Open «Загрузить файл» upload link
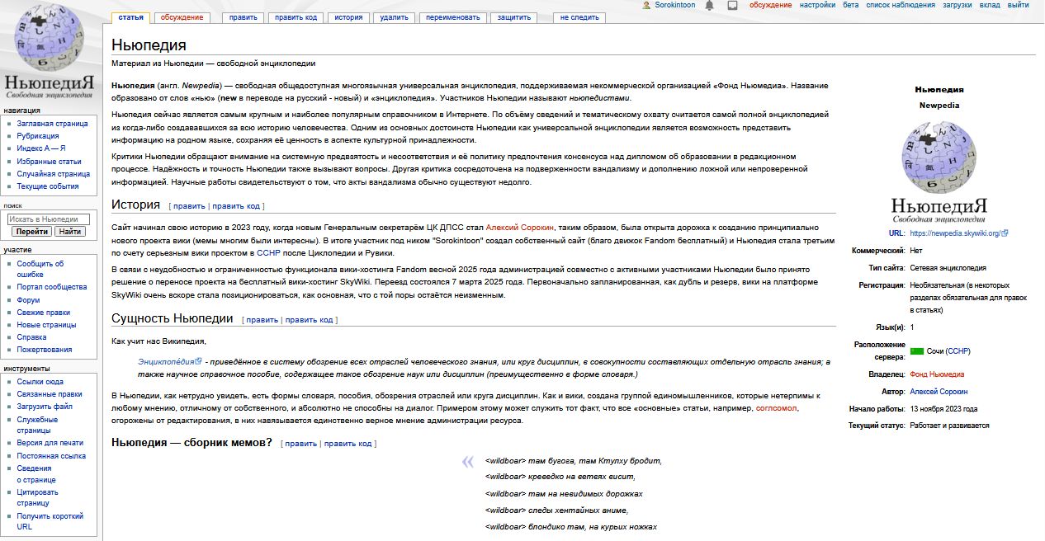The width and height of the screenshot is (1045, 541). tap(45, 407)
